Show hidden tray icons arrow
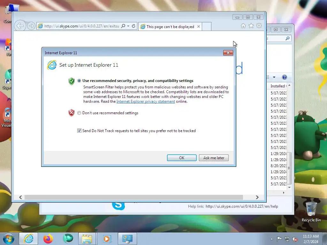The height and width of the screenshot is (245, 327). click(271, 239)
